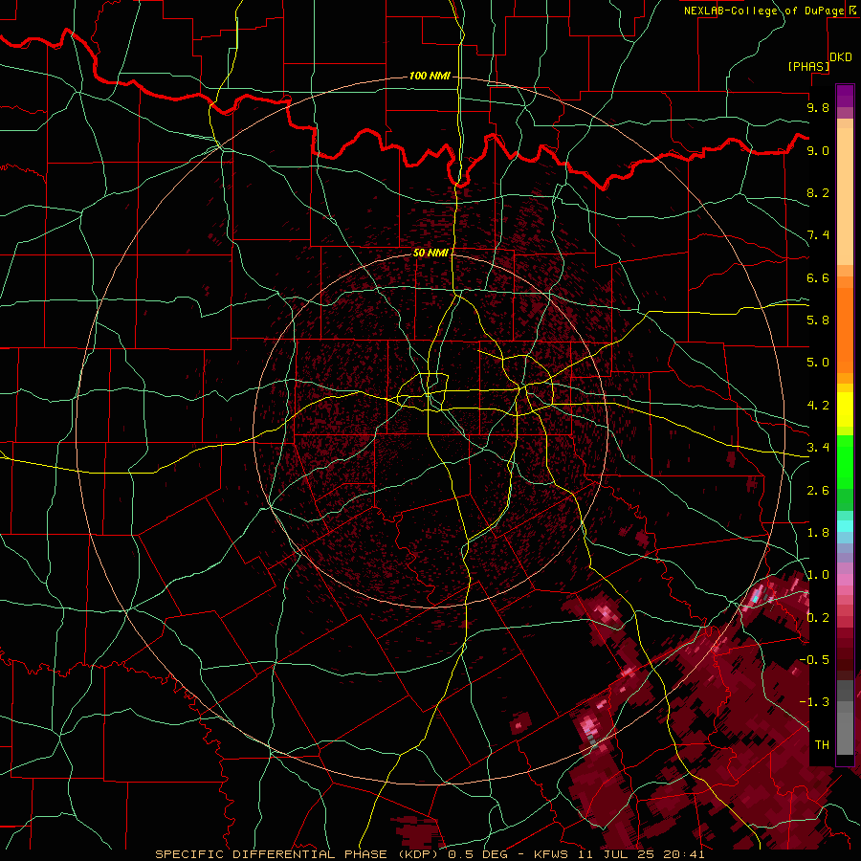The width and height of the screenshot is (861, 861).
Task: Pick the gray band beside the TH label
Action: coord(845,734)
